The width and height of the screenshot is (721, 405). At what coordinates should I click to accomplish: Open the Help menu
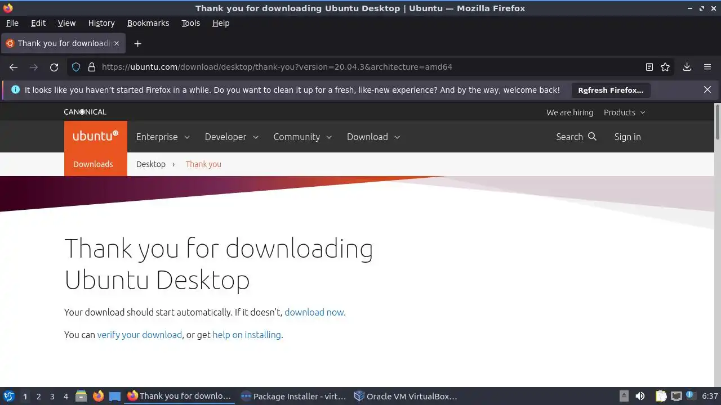[x=221, y=23]
